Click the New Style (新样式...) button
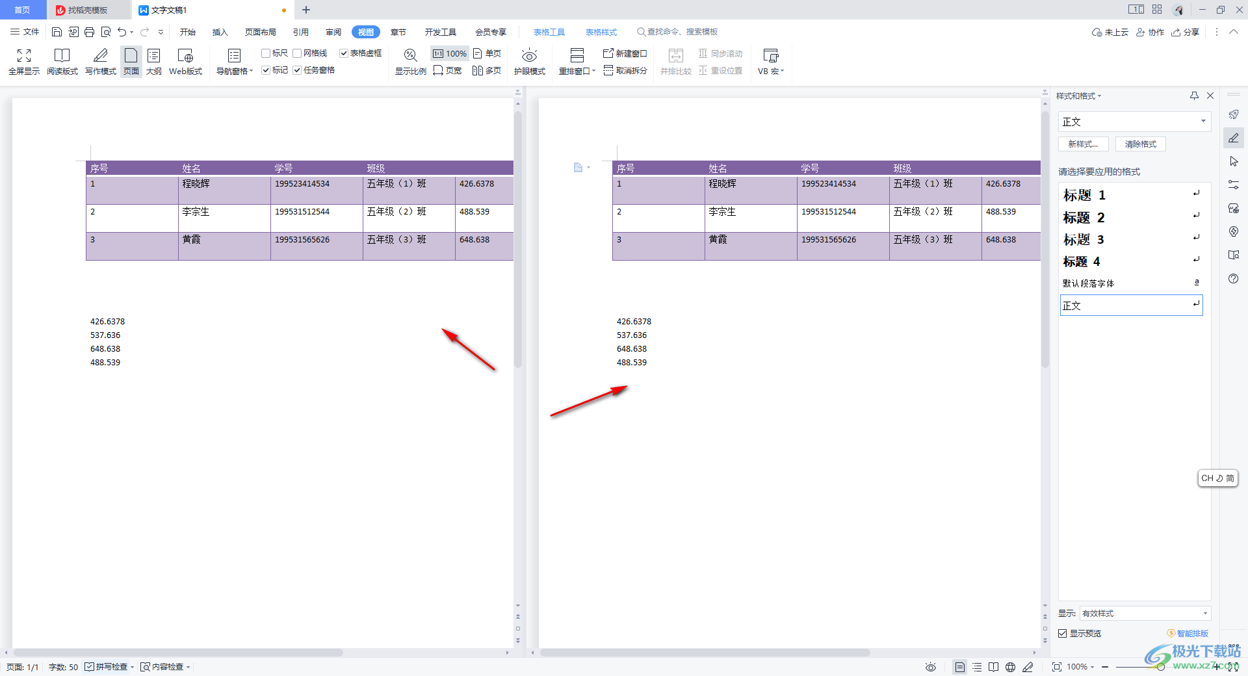This screenshot has width=1248, height=676. (x=1083, y=144)
